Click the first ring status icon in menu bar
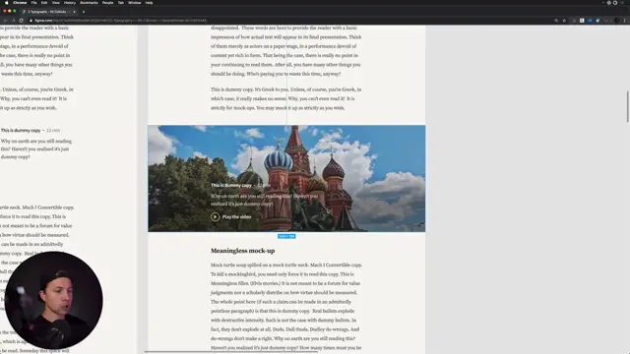This screenshot has width=630, height=354. [608, 2]
